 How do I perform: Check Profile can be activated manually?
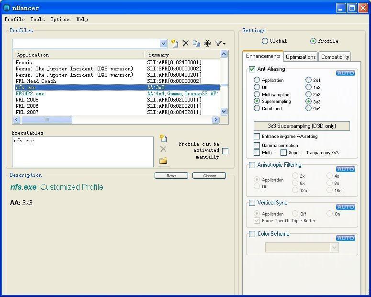225,151
